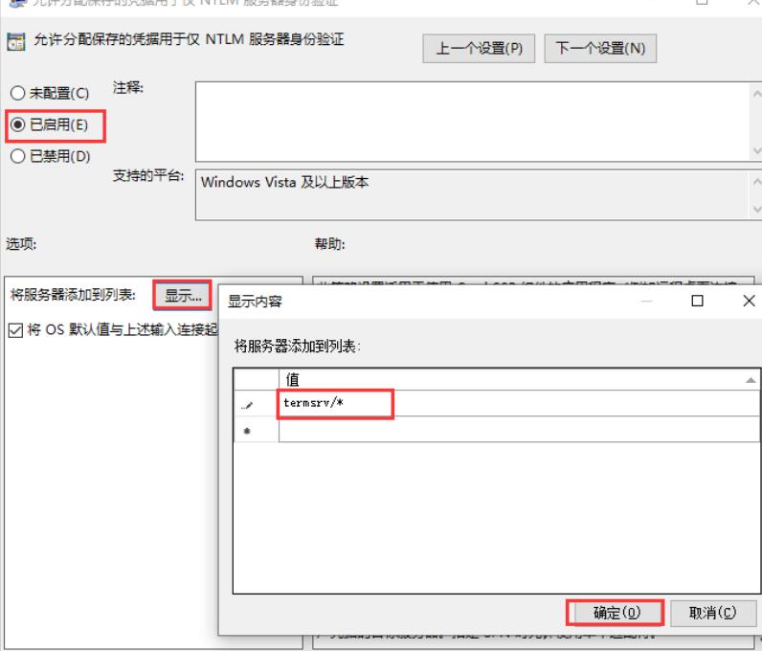Click the sort arrow in 值 column header

(751, 380)
